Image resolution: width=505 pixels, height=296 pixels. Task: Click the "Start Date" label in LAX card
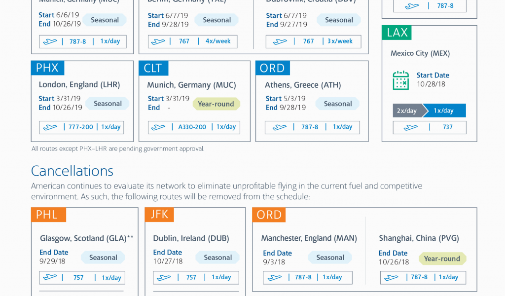[433, 75]
